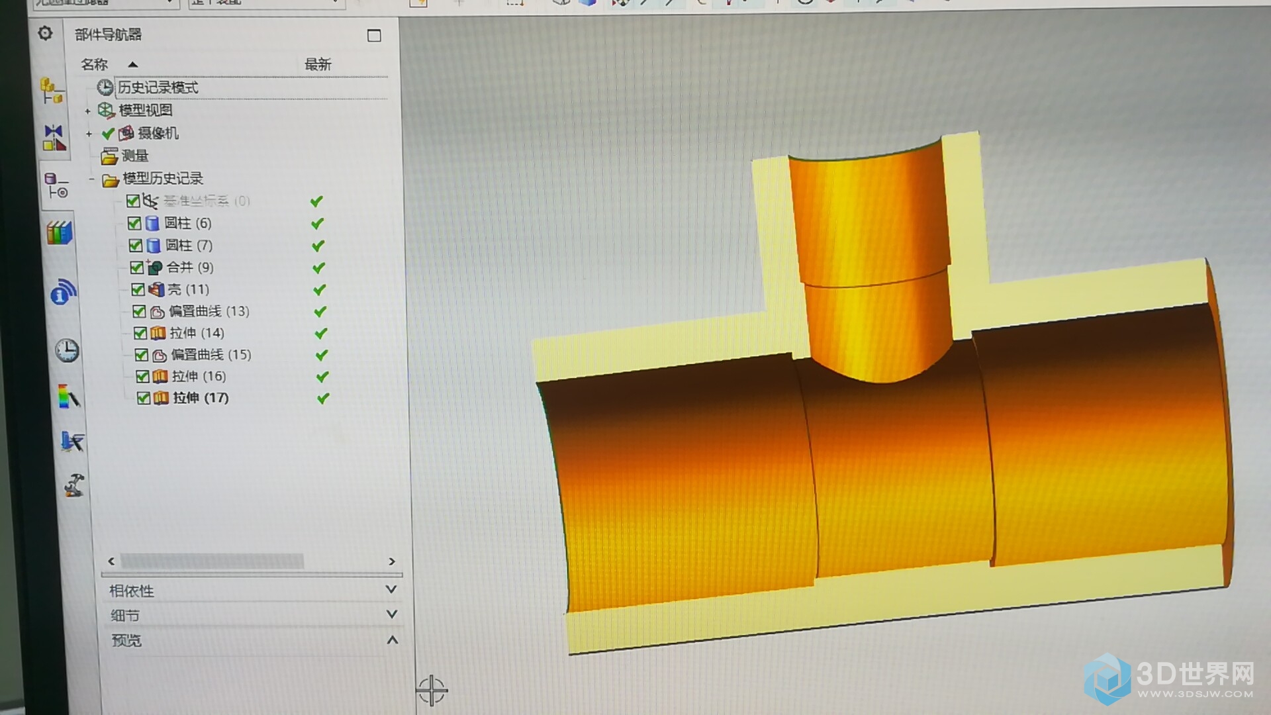The image size is (1271, 715).
Task: Expand the 模型视图 node
Action: (88, 111)
